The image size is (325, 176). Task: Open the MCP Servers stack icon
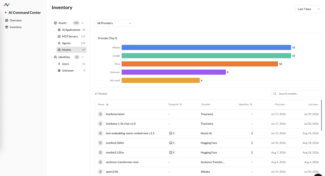click(59, 36)
